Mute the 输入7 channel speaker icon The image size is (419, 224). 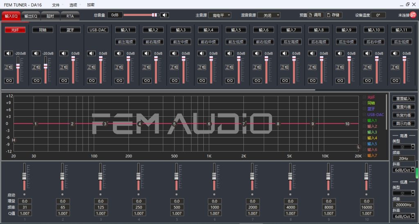coord(285,53)
